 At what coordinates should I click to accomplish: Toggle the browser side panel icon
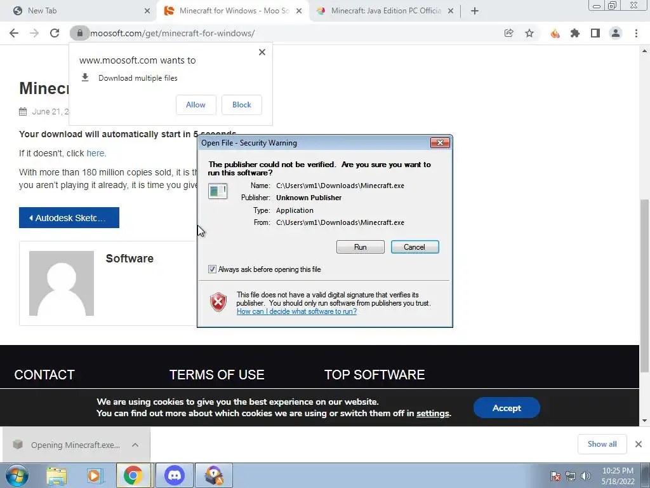tap(595, 33)
